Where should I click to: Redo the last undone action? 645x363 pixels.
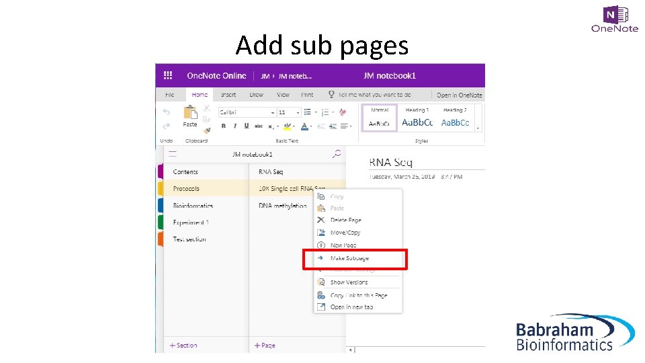pyautogui.click(x=166, y=126)
